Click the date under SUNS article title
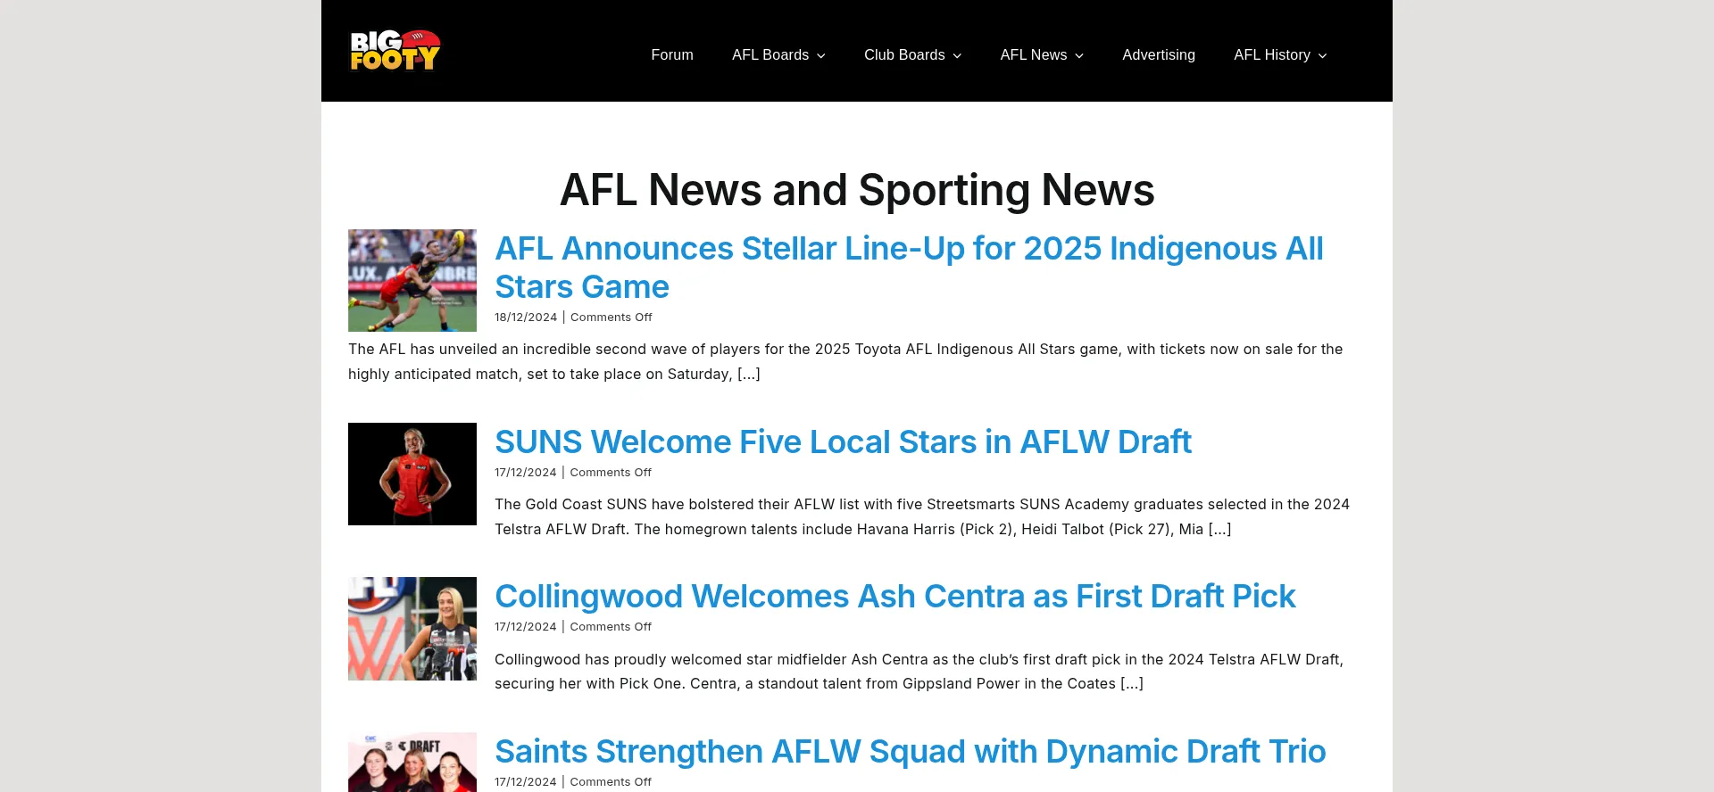Screen dimensions: 1714x792 pos(526,473)
